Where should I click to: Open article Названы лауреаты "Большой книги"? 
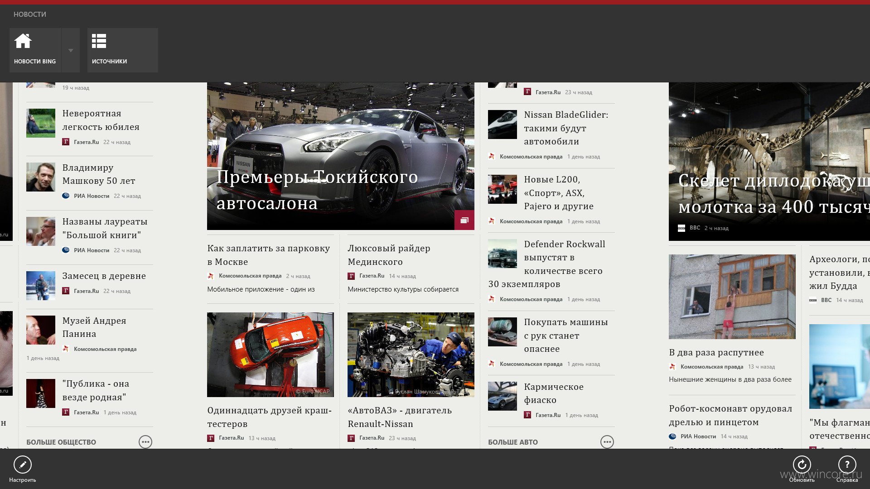coord(105,228)
